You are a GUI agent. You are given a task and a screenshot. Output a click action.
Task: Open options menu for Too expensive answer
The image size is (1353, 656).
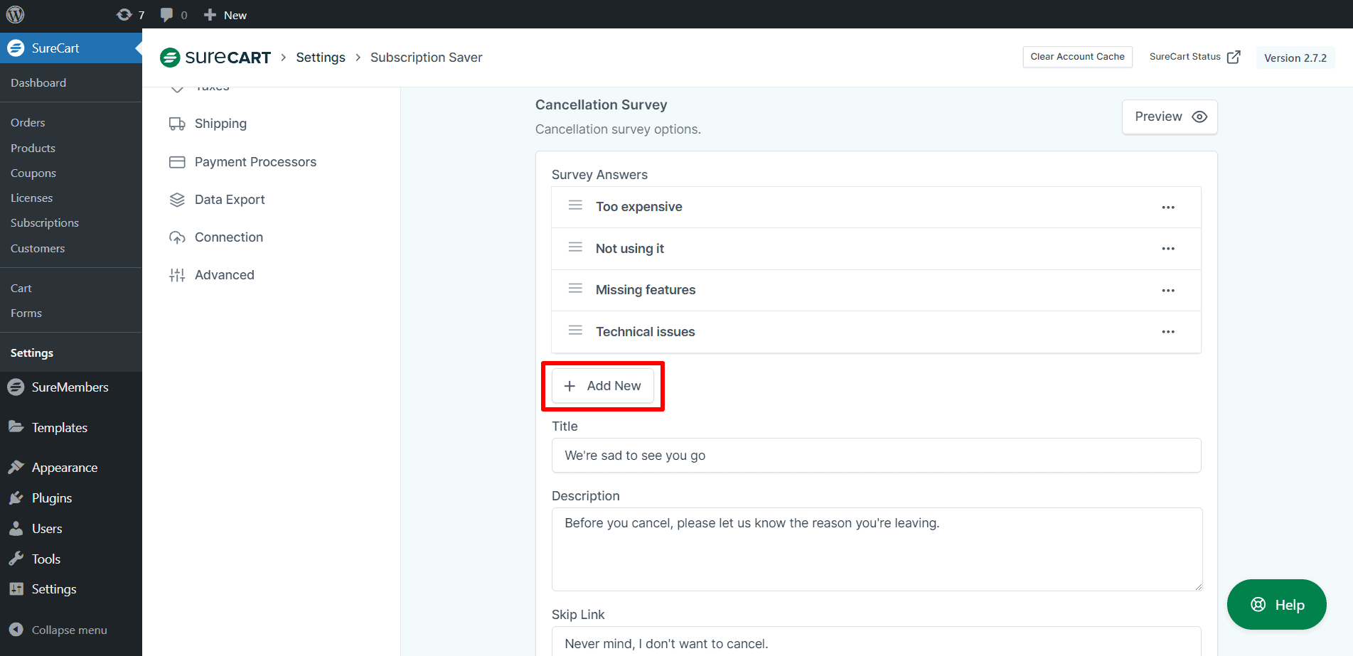(x=1168, y=207)
